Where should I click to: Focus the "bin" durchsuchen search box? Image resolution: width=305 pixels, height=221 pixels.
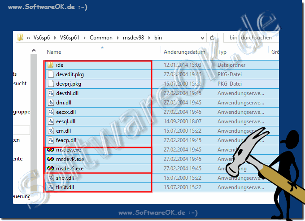(251, 38)
